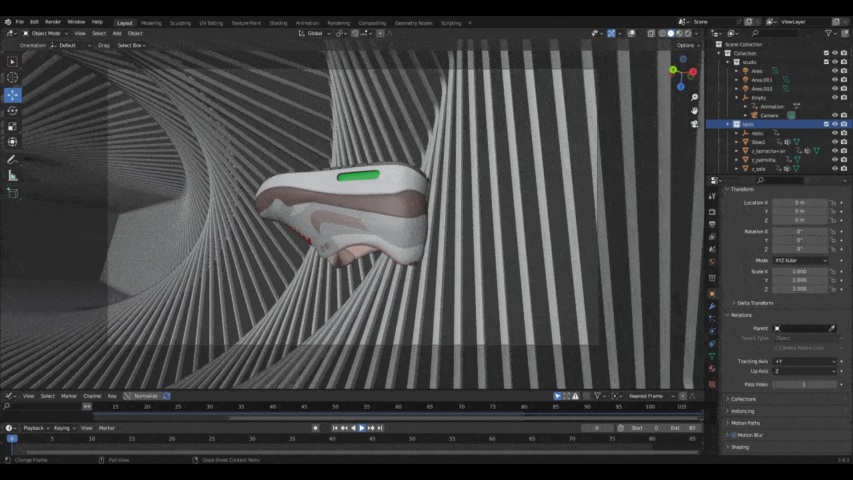The height and width of the screenshot is (480, 853).
Task: Open the Object Mode dropdown
Action: coord(45,33)
